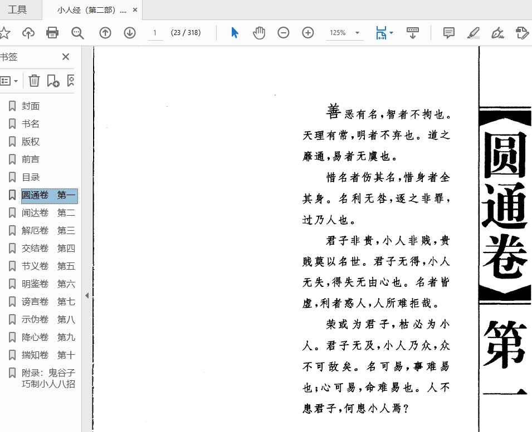Select the hand pan tool
This screenshot has width=532, height=432.
(x=259, y=33)
